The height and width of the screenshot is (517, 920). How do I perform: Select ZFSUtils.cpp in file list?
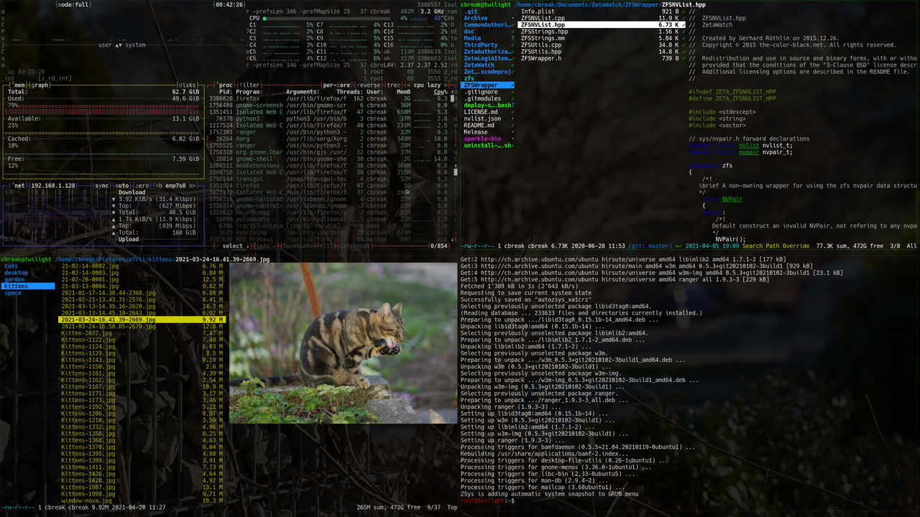(602, 45)
